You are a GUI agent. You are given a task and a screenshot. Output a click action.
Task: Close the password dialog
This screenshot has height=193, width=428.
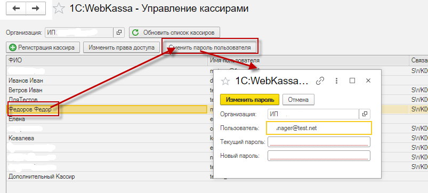[x=368, y=81]
